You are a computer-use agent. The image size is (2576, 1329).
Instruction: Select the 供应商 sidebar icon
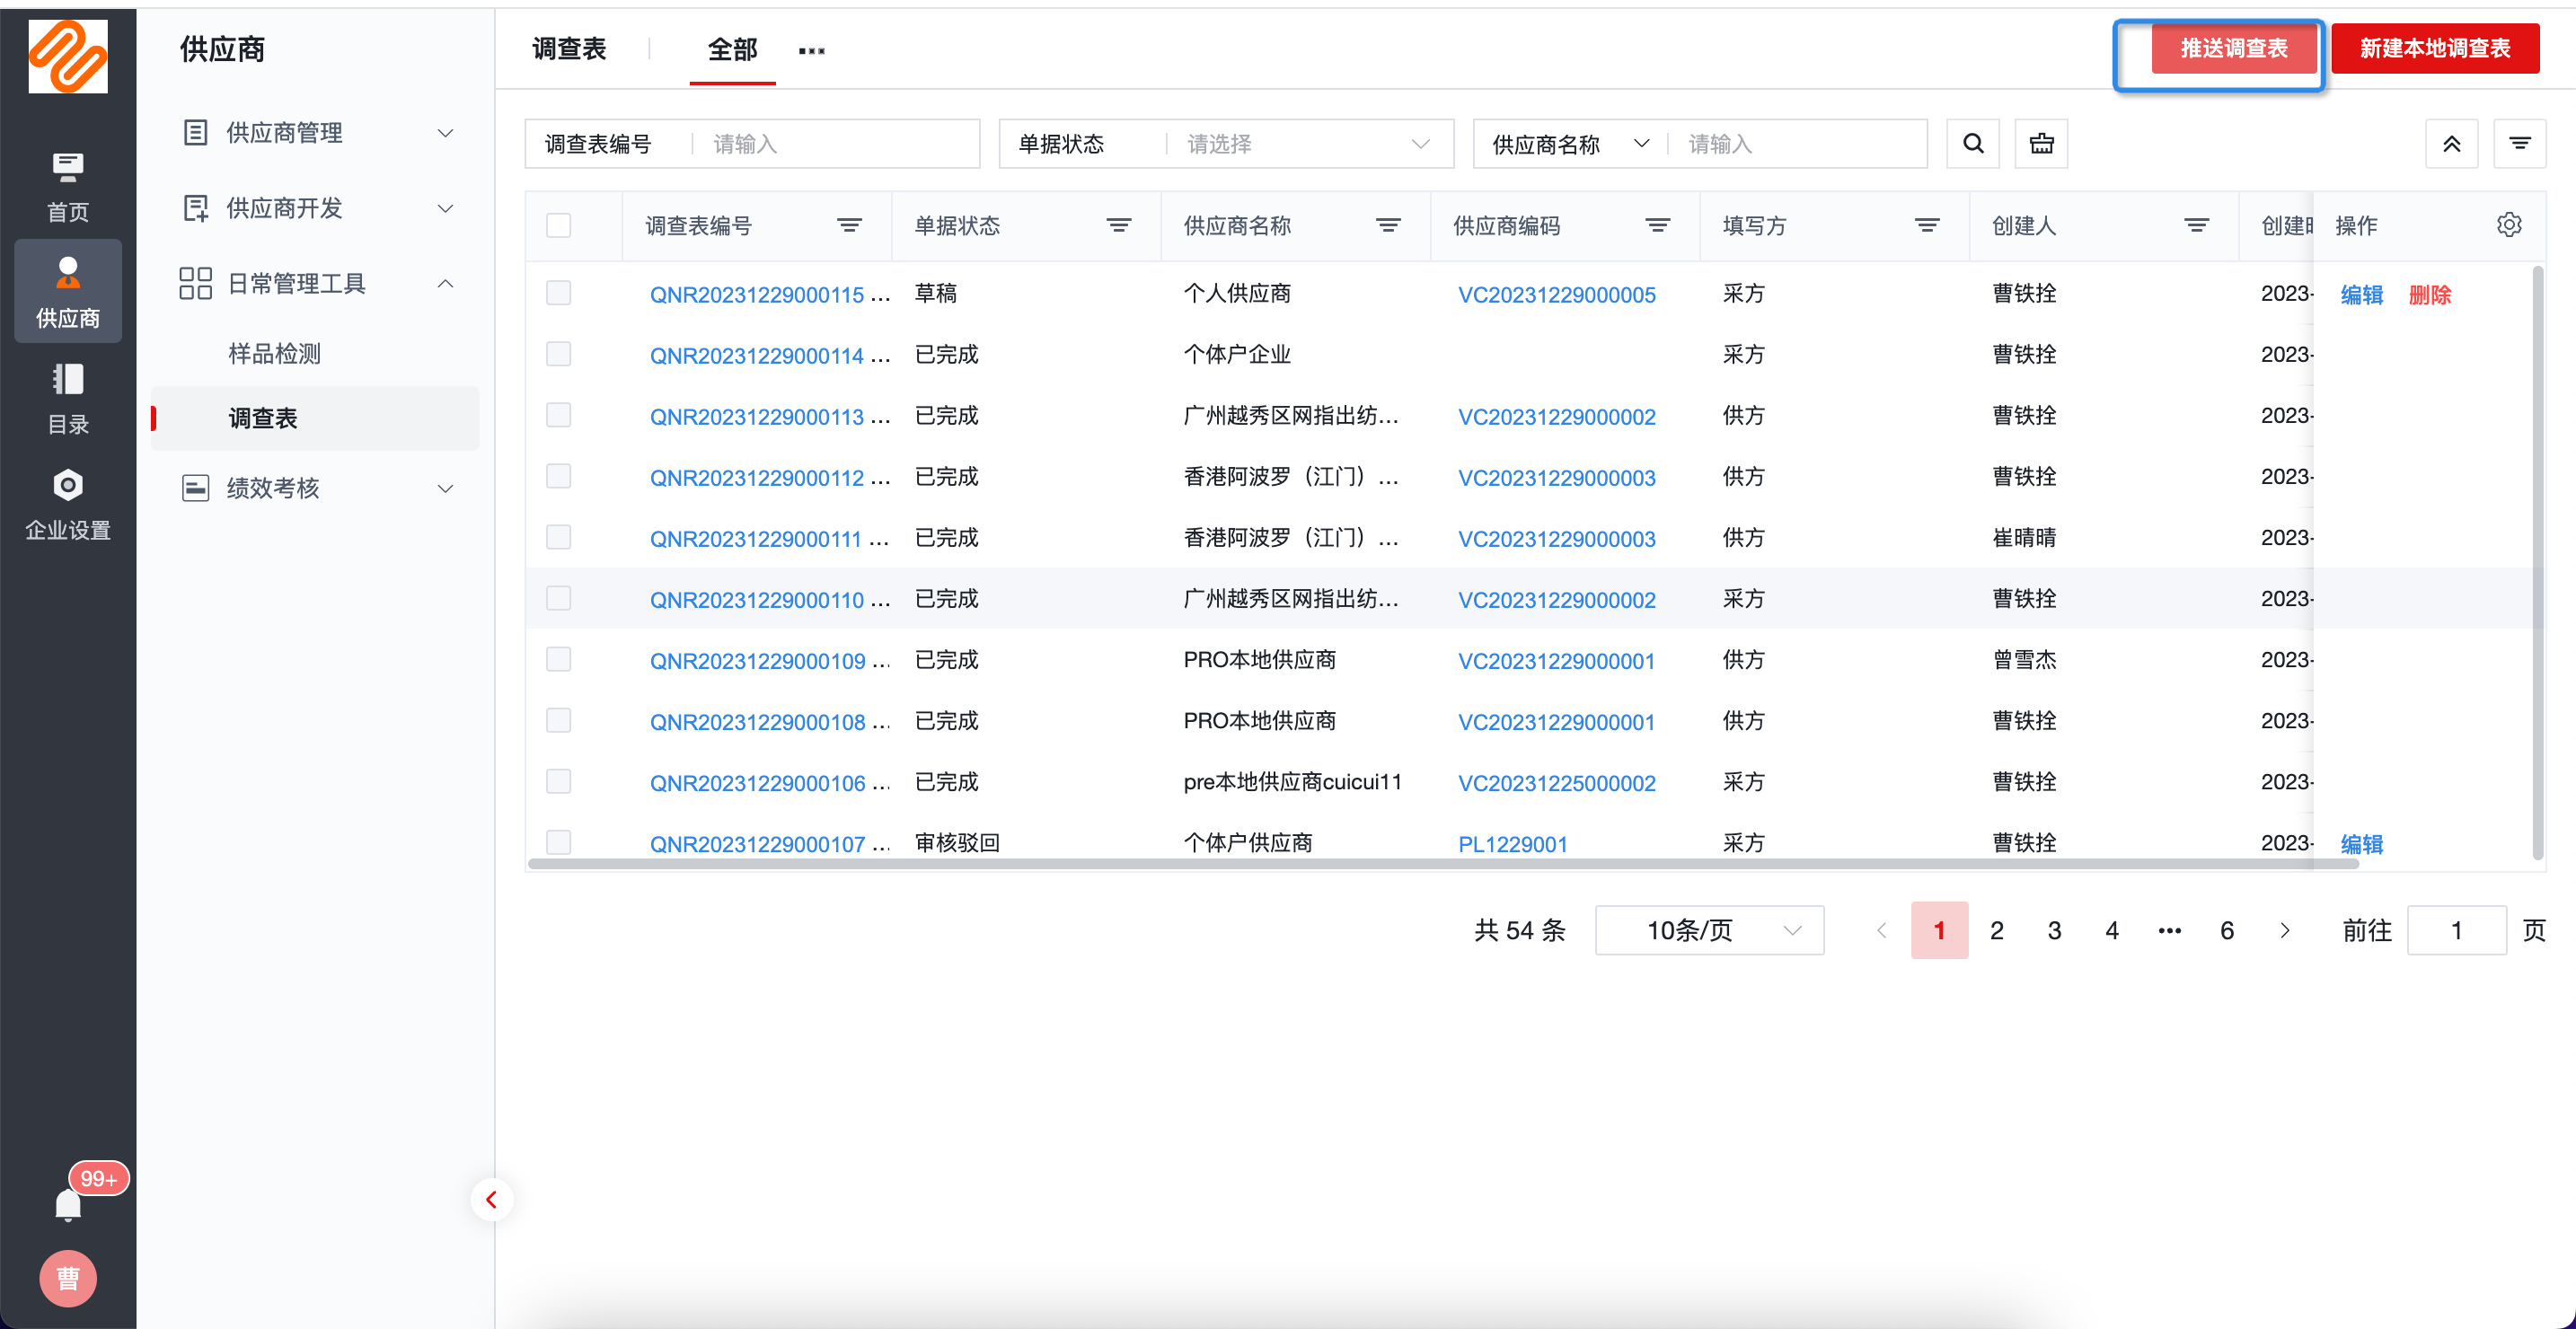pyautogui.click(x=68, y=291)
